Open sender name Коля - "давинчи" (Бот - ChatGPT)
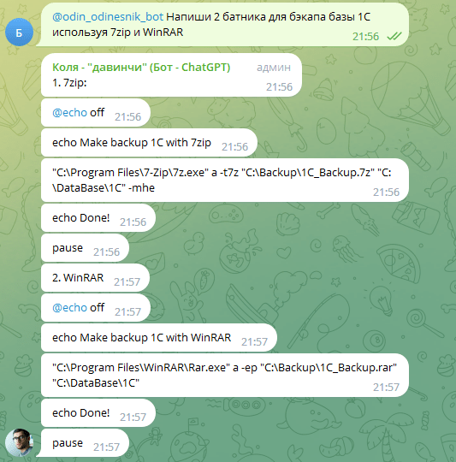 [141, 68]
